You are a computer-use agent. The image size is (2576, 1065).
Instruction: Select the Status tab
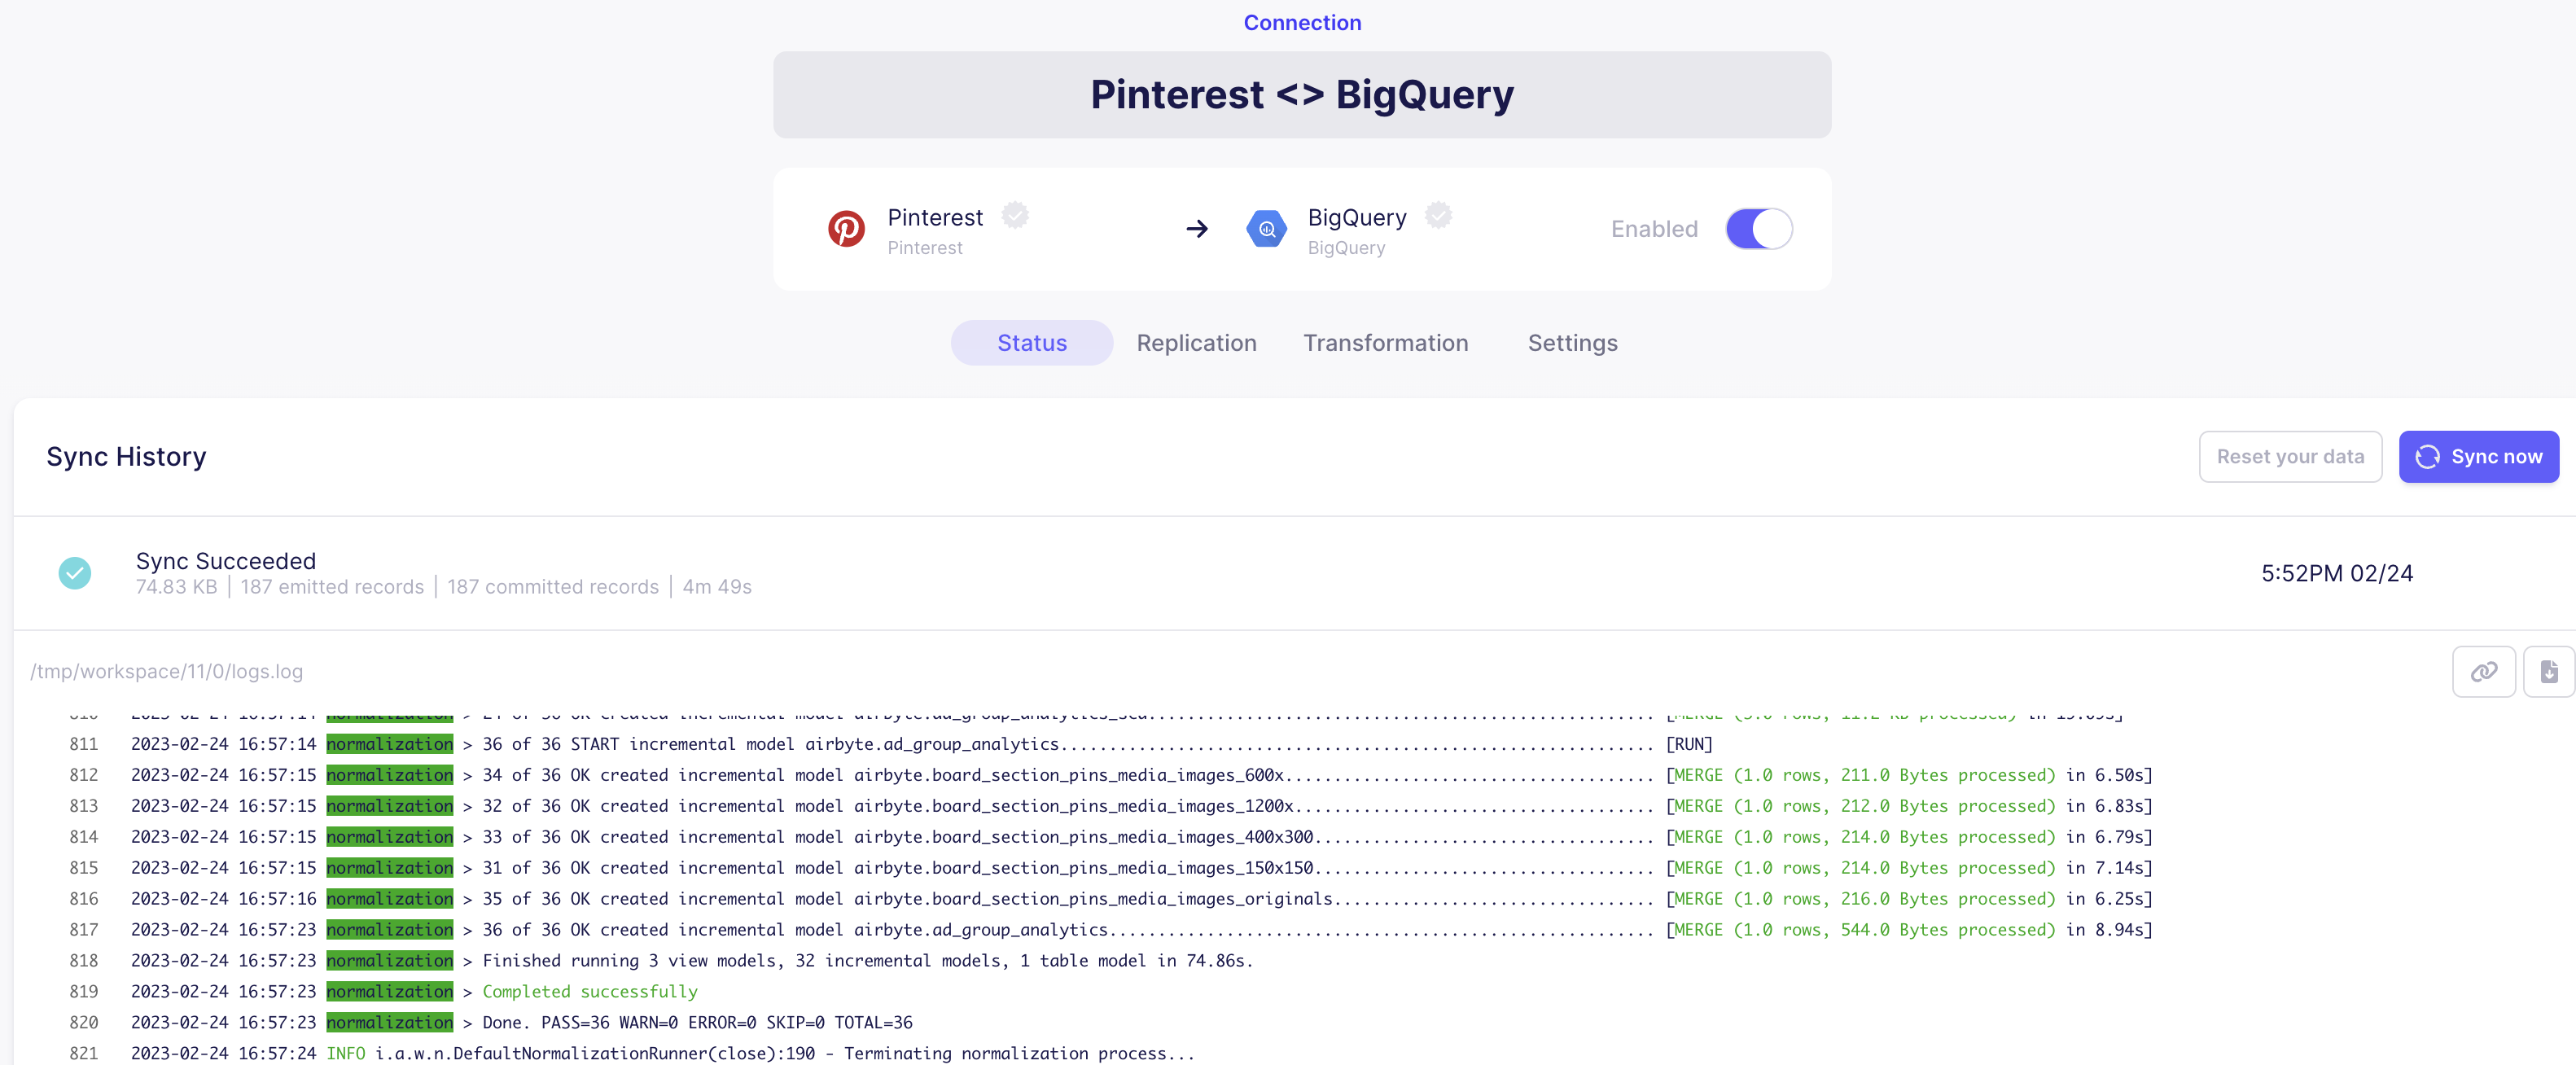pos(1031,343)
